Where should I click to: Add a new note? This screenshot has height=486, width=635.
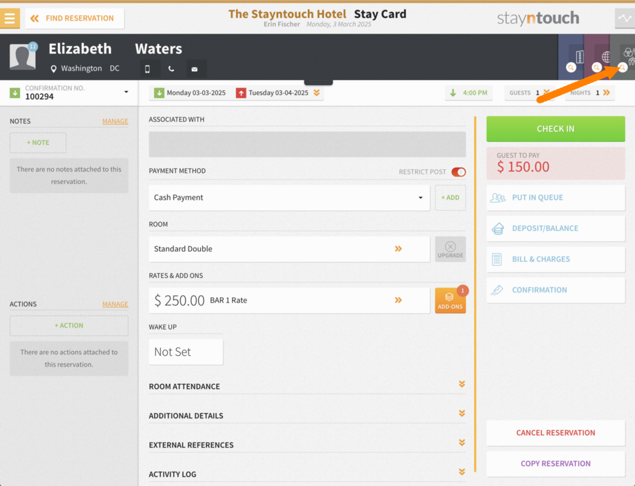[x=38, y=143]
